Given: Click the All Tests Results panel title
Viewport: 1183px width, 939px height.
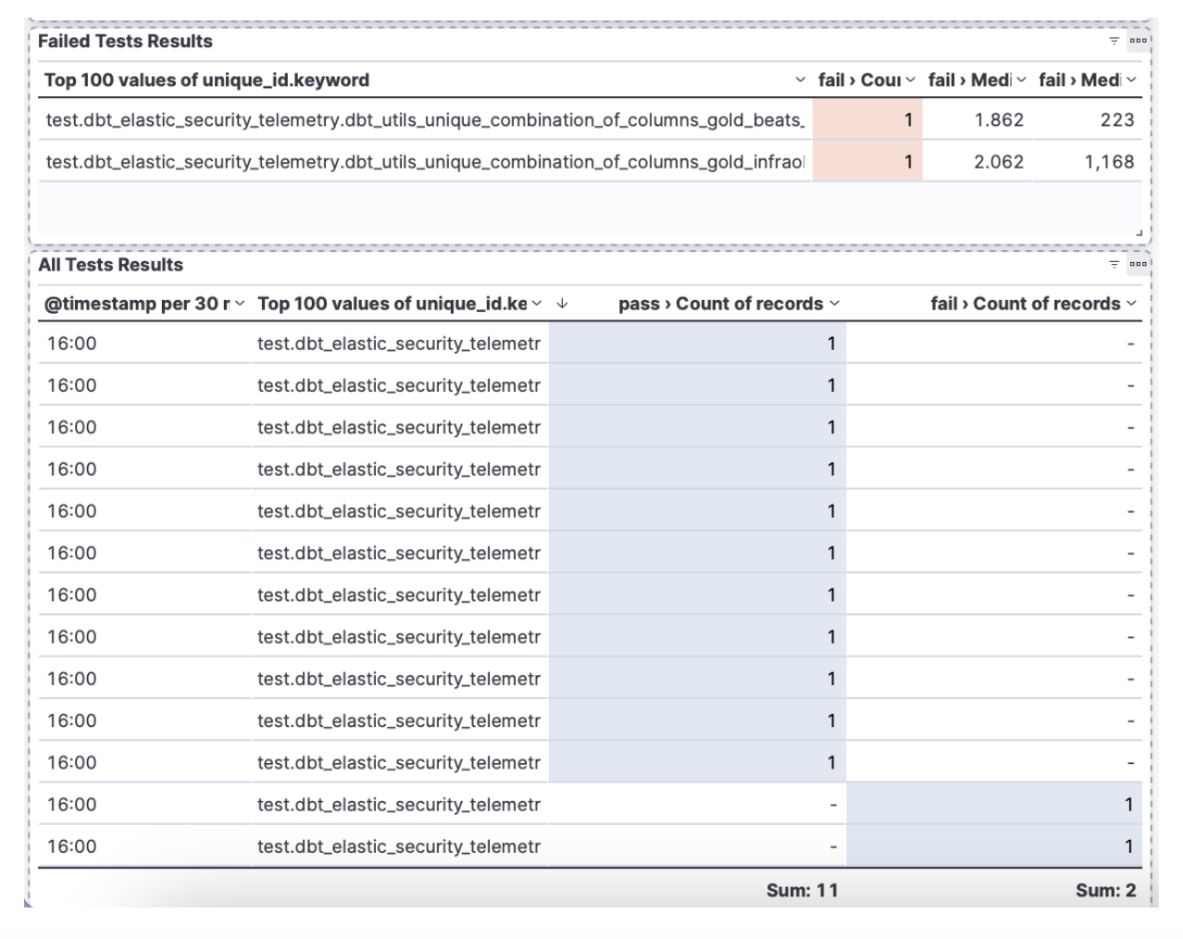Looking at the screenshot, I should click(x=110, y=265).
